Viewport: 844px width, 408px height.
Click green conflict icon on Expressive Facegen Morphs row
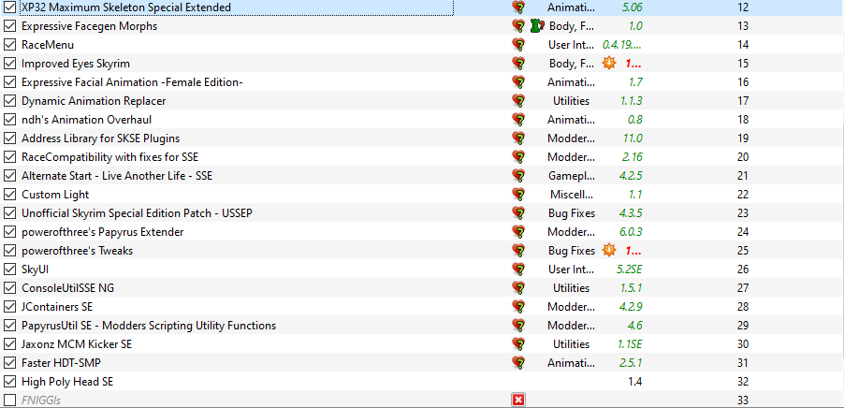[537, 26]
